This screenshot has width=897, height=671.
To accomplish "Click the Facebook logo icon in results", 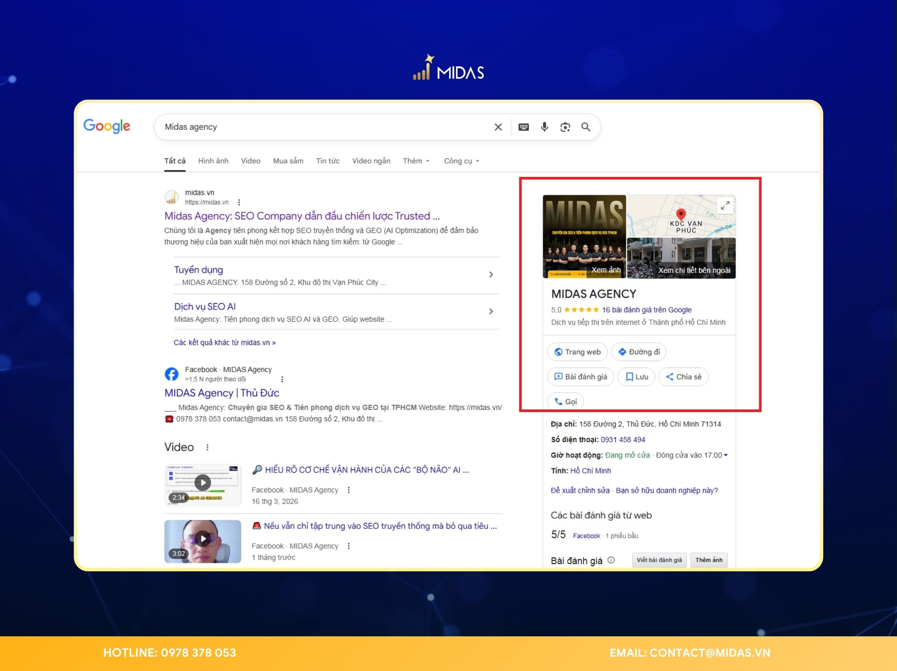I will 171,374.
